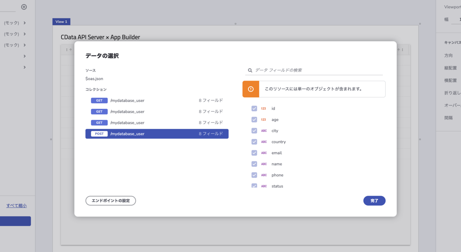Image resolution: width=461 pixels, height=252 pixels.
Task: Click the plus add icon in left panel
Action: 24,7
